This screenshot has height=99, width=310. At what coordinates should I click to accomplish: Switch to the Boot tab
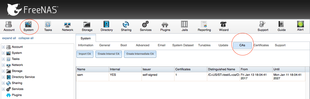[124, 45]
